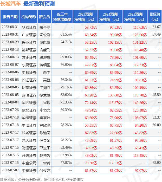Select the 报告日期 column header

point(10,17)
